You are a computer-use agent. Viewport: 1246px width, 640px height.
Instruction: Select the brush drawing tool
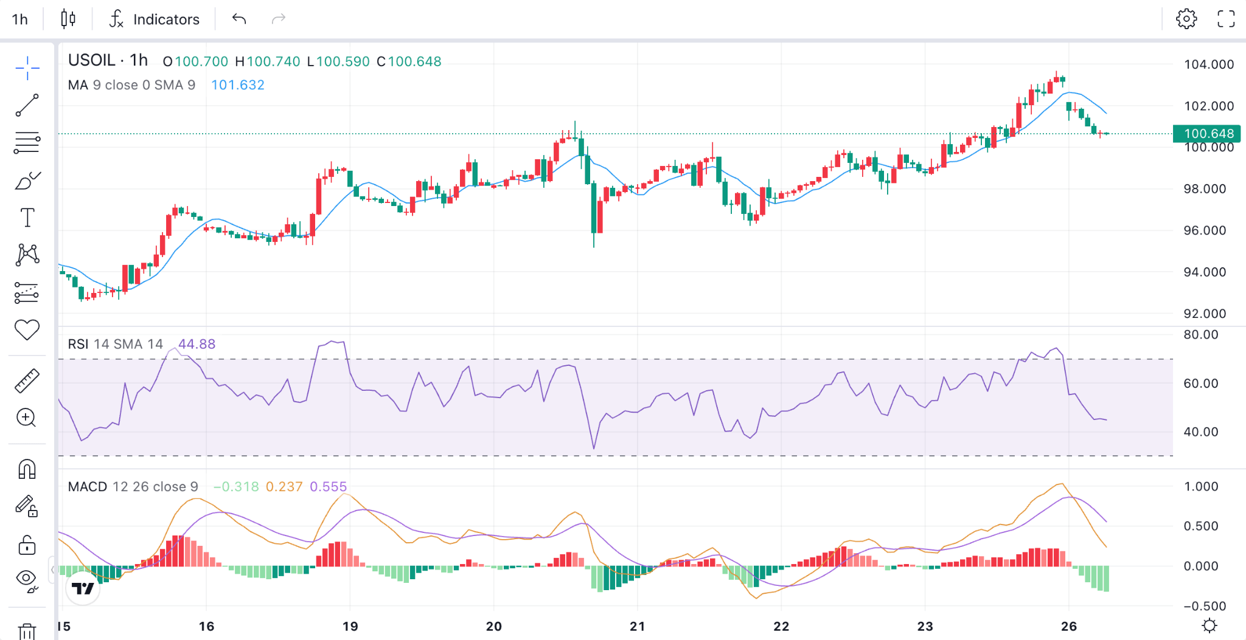pyautogui.click(x=27, y=181)
